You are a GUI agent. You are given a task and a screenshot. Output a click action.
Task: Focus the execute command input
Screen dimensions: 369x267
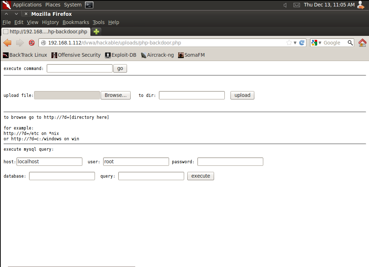(79, 68)
